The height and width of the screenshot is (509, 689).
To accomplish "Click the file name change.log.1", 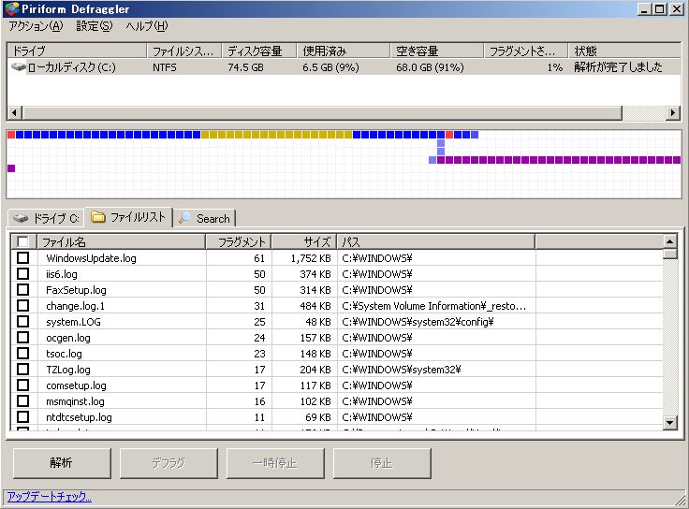I will click(x=75, y=306).
